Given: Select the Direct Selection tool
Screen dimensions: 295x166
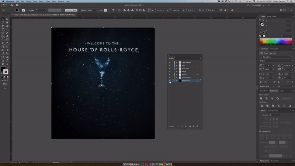Looking at the screenshot, I should click(x=7, y=19).
